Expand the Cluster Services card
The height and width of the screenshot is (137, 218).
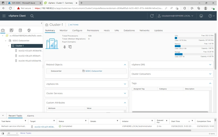[125, 93]
